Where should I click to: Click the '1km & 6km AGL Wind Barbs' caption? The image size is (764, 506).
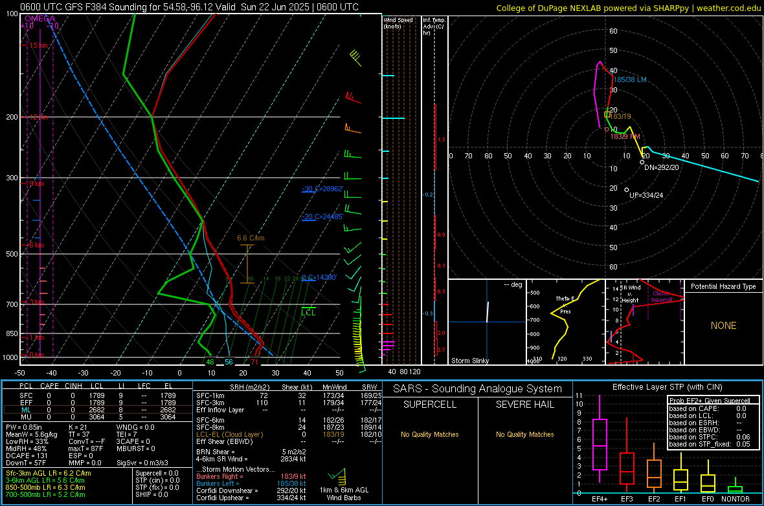pos(344,494)
